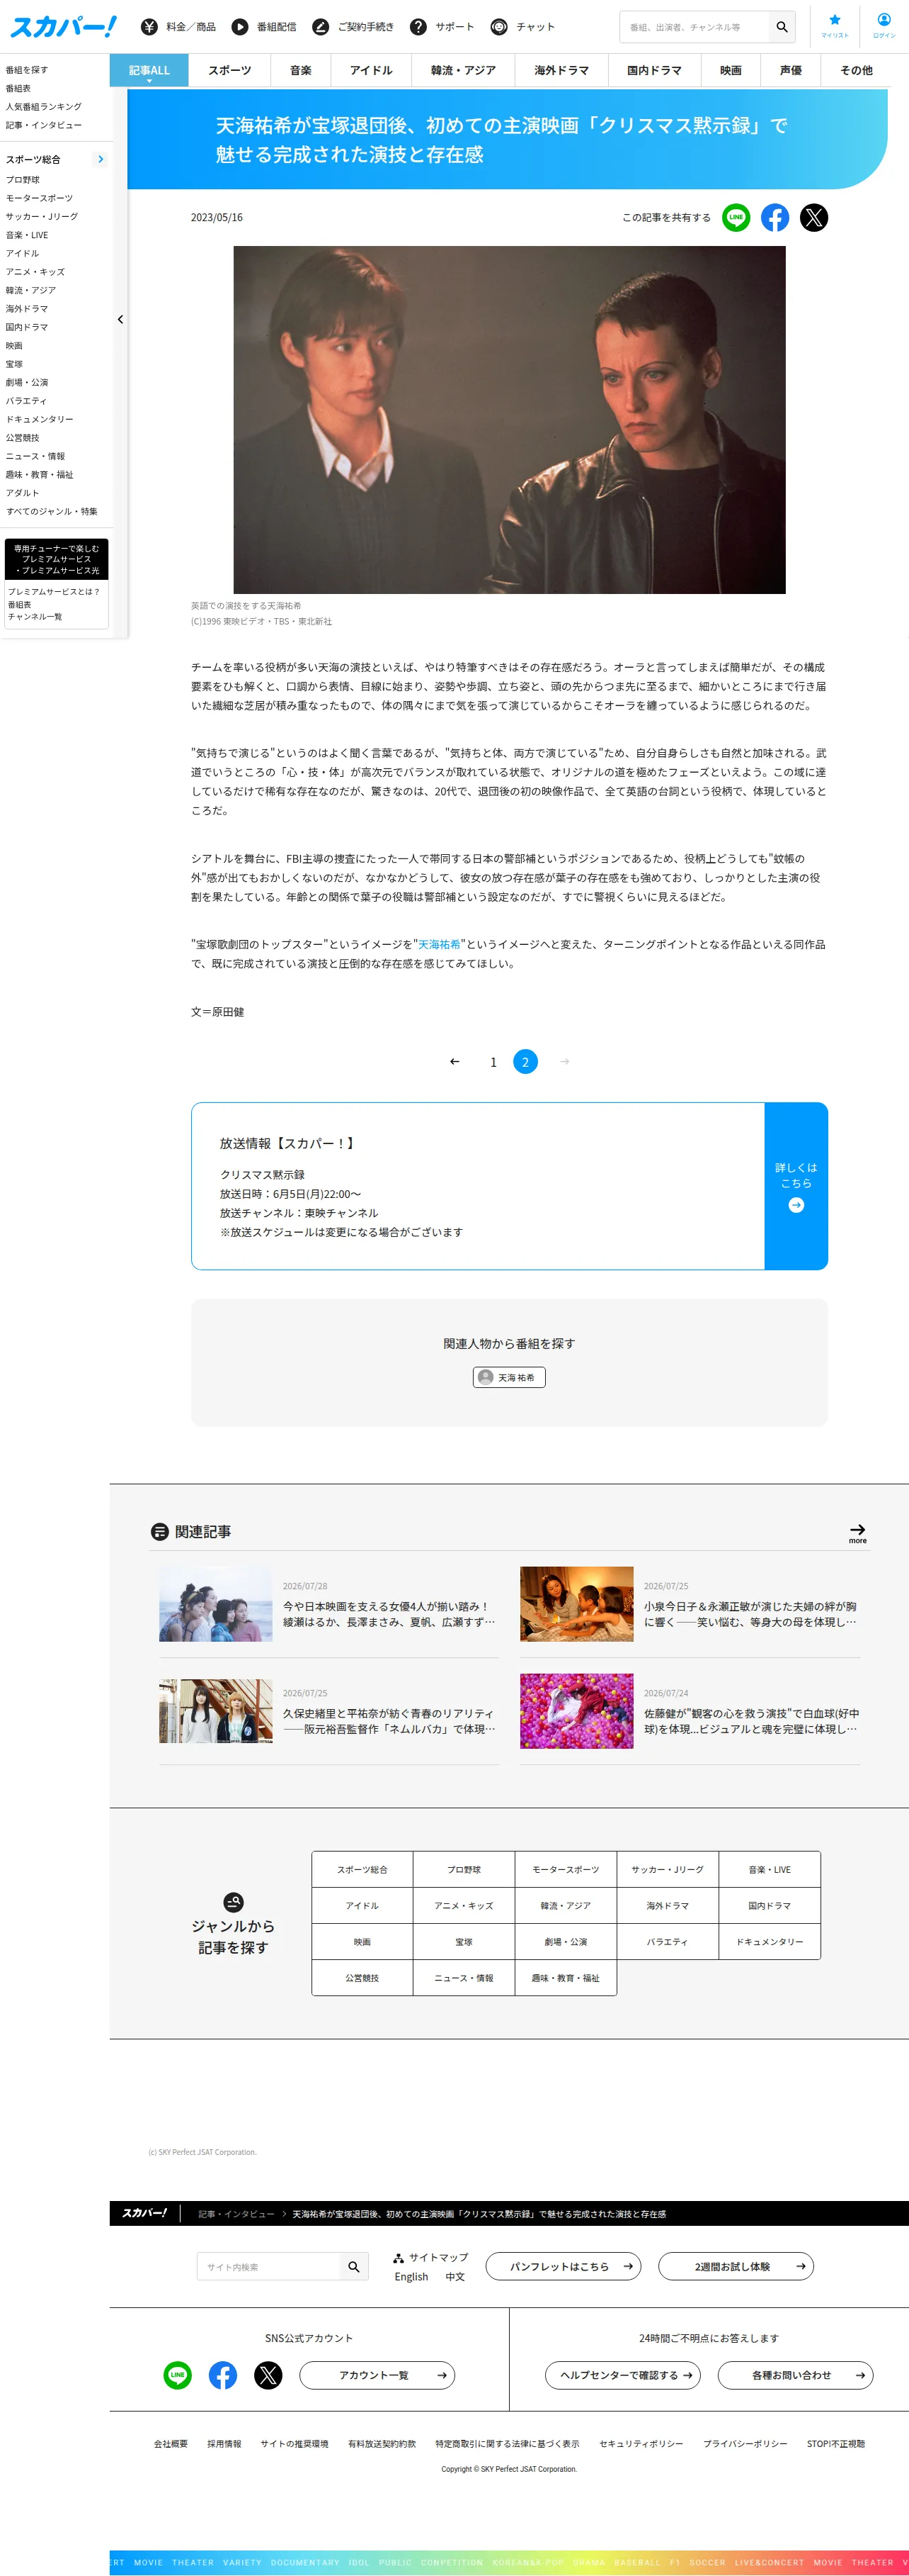Open 人気番組ランキング in the sidebar
Image resolution: width=909 pixels, height=2576 pixels.
(44, 107)
